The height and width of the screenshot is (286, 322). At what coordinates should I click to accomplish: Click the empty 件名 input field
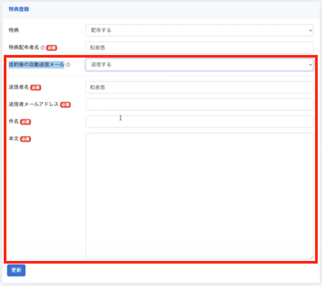[x=199, y=122]
